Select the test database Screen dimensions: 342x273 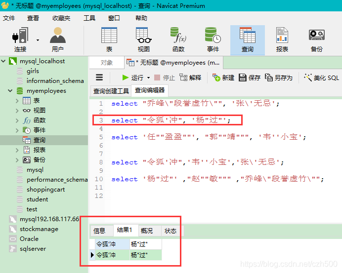pyautogui.click(x=32, y=209)
